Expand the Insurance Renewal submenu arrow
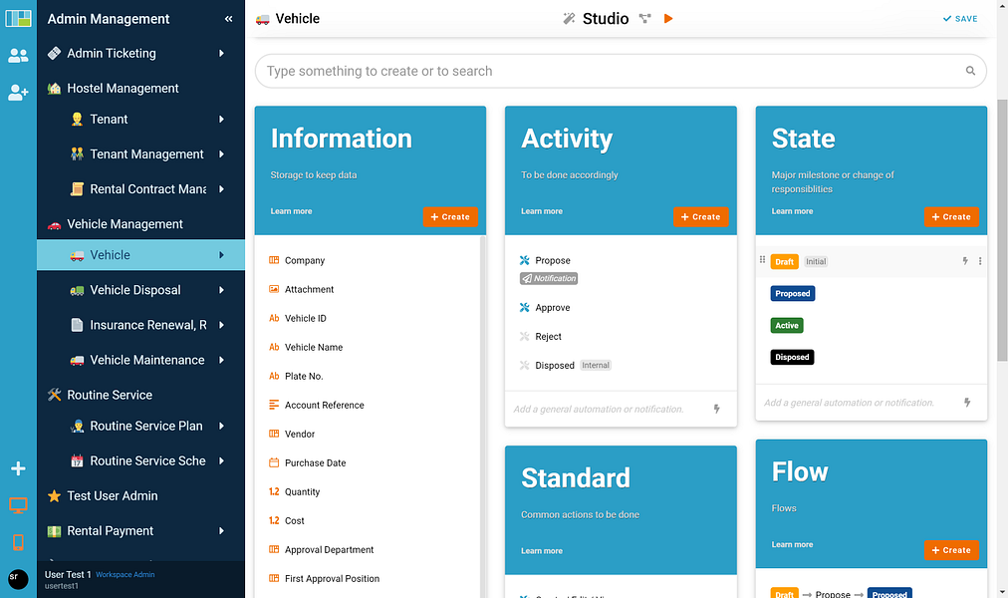1008x598 pixels. [221, 325]
